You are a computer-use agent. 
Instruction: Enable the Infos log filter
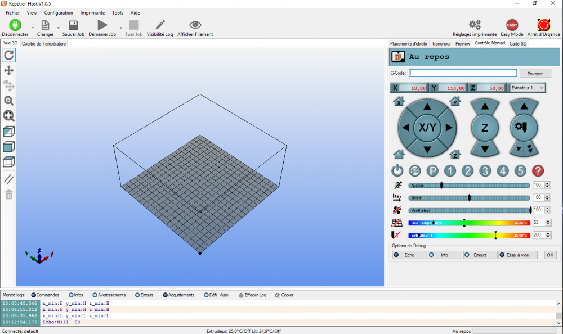pyautogui.click(x=76, y=295)
